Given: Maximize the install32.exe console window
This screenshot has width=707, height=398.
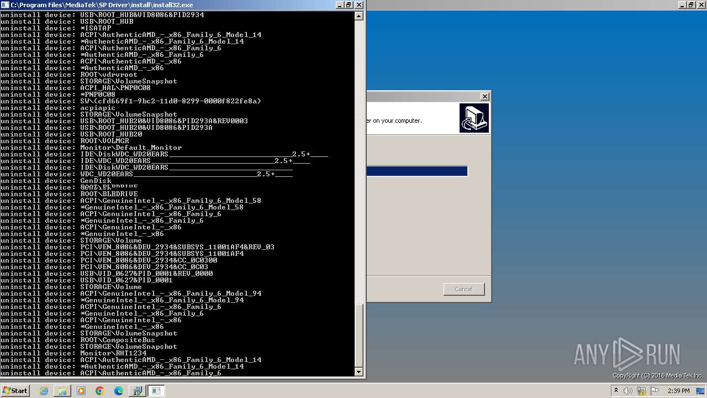Looking at the screenshot, I should [x=349, y=4].
